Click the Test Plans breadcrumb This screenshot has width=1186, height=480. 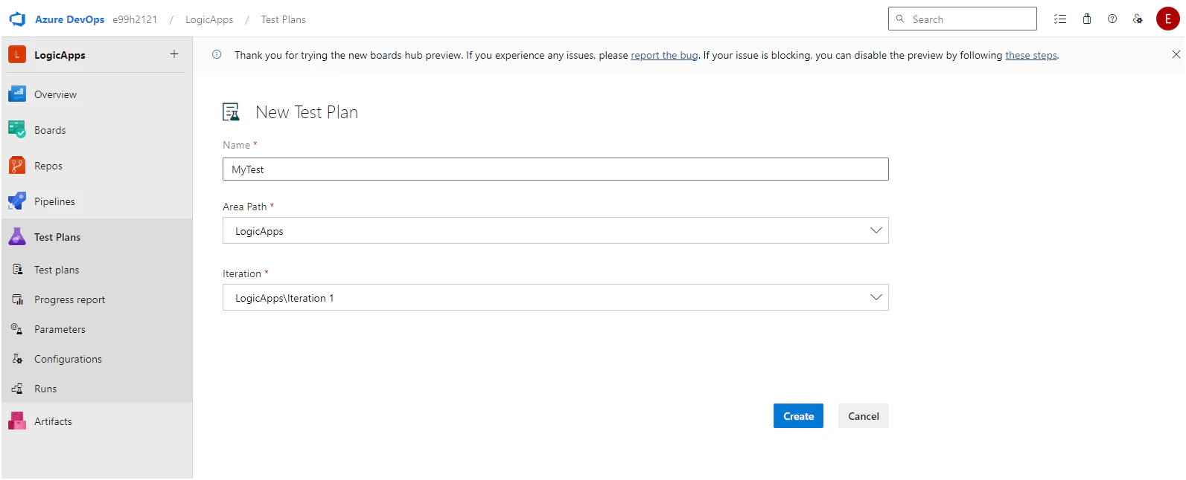click(x=284, y=19)
